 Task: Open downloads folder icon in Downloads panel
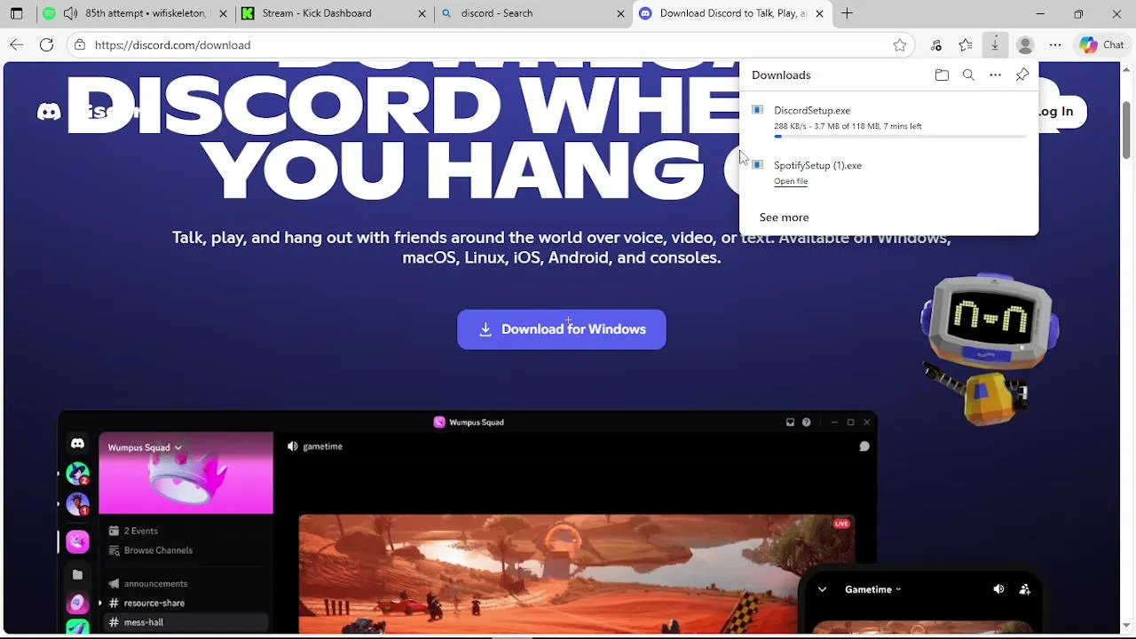942,75
